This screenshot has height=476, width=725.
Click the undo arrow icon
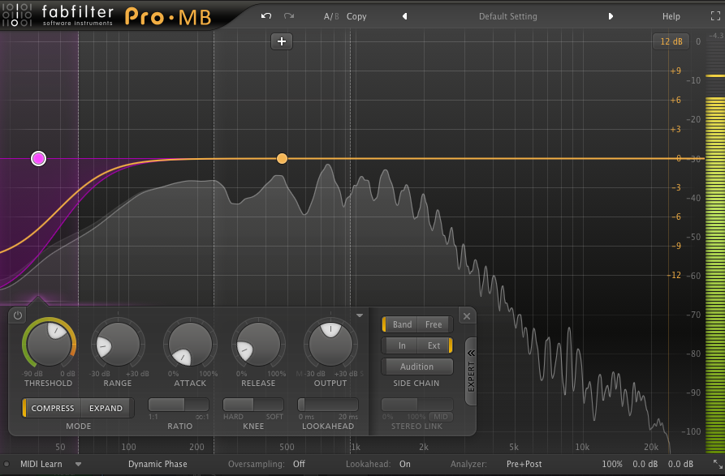point(265,16)
